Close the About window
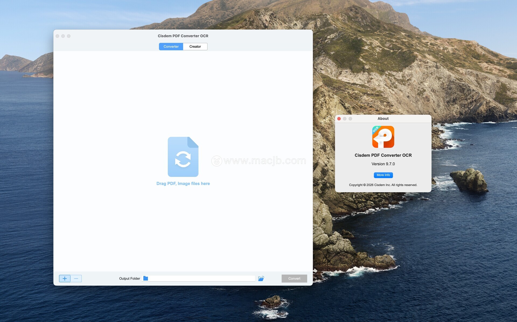This screenshot has height=322, width=517. (339, 119)
